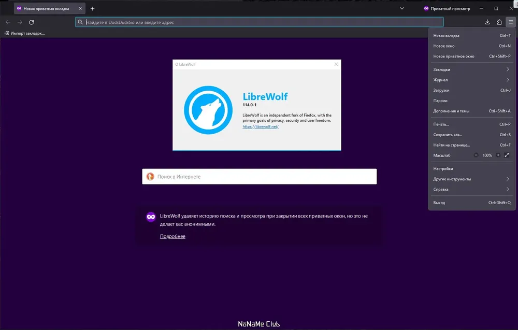Close the О LibreWolf dialog
518x330 pixels.
(x=336, y=64)
